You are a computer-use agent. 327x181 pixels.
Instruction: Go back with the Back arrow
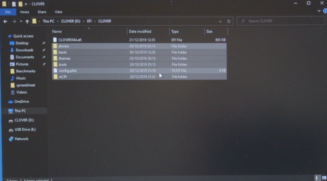point(5,21)
